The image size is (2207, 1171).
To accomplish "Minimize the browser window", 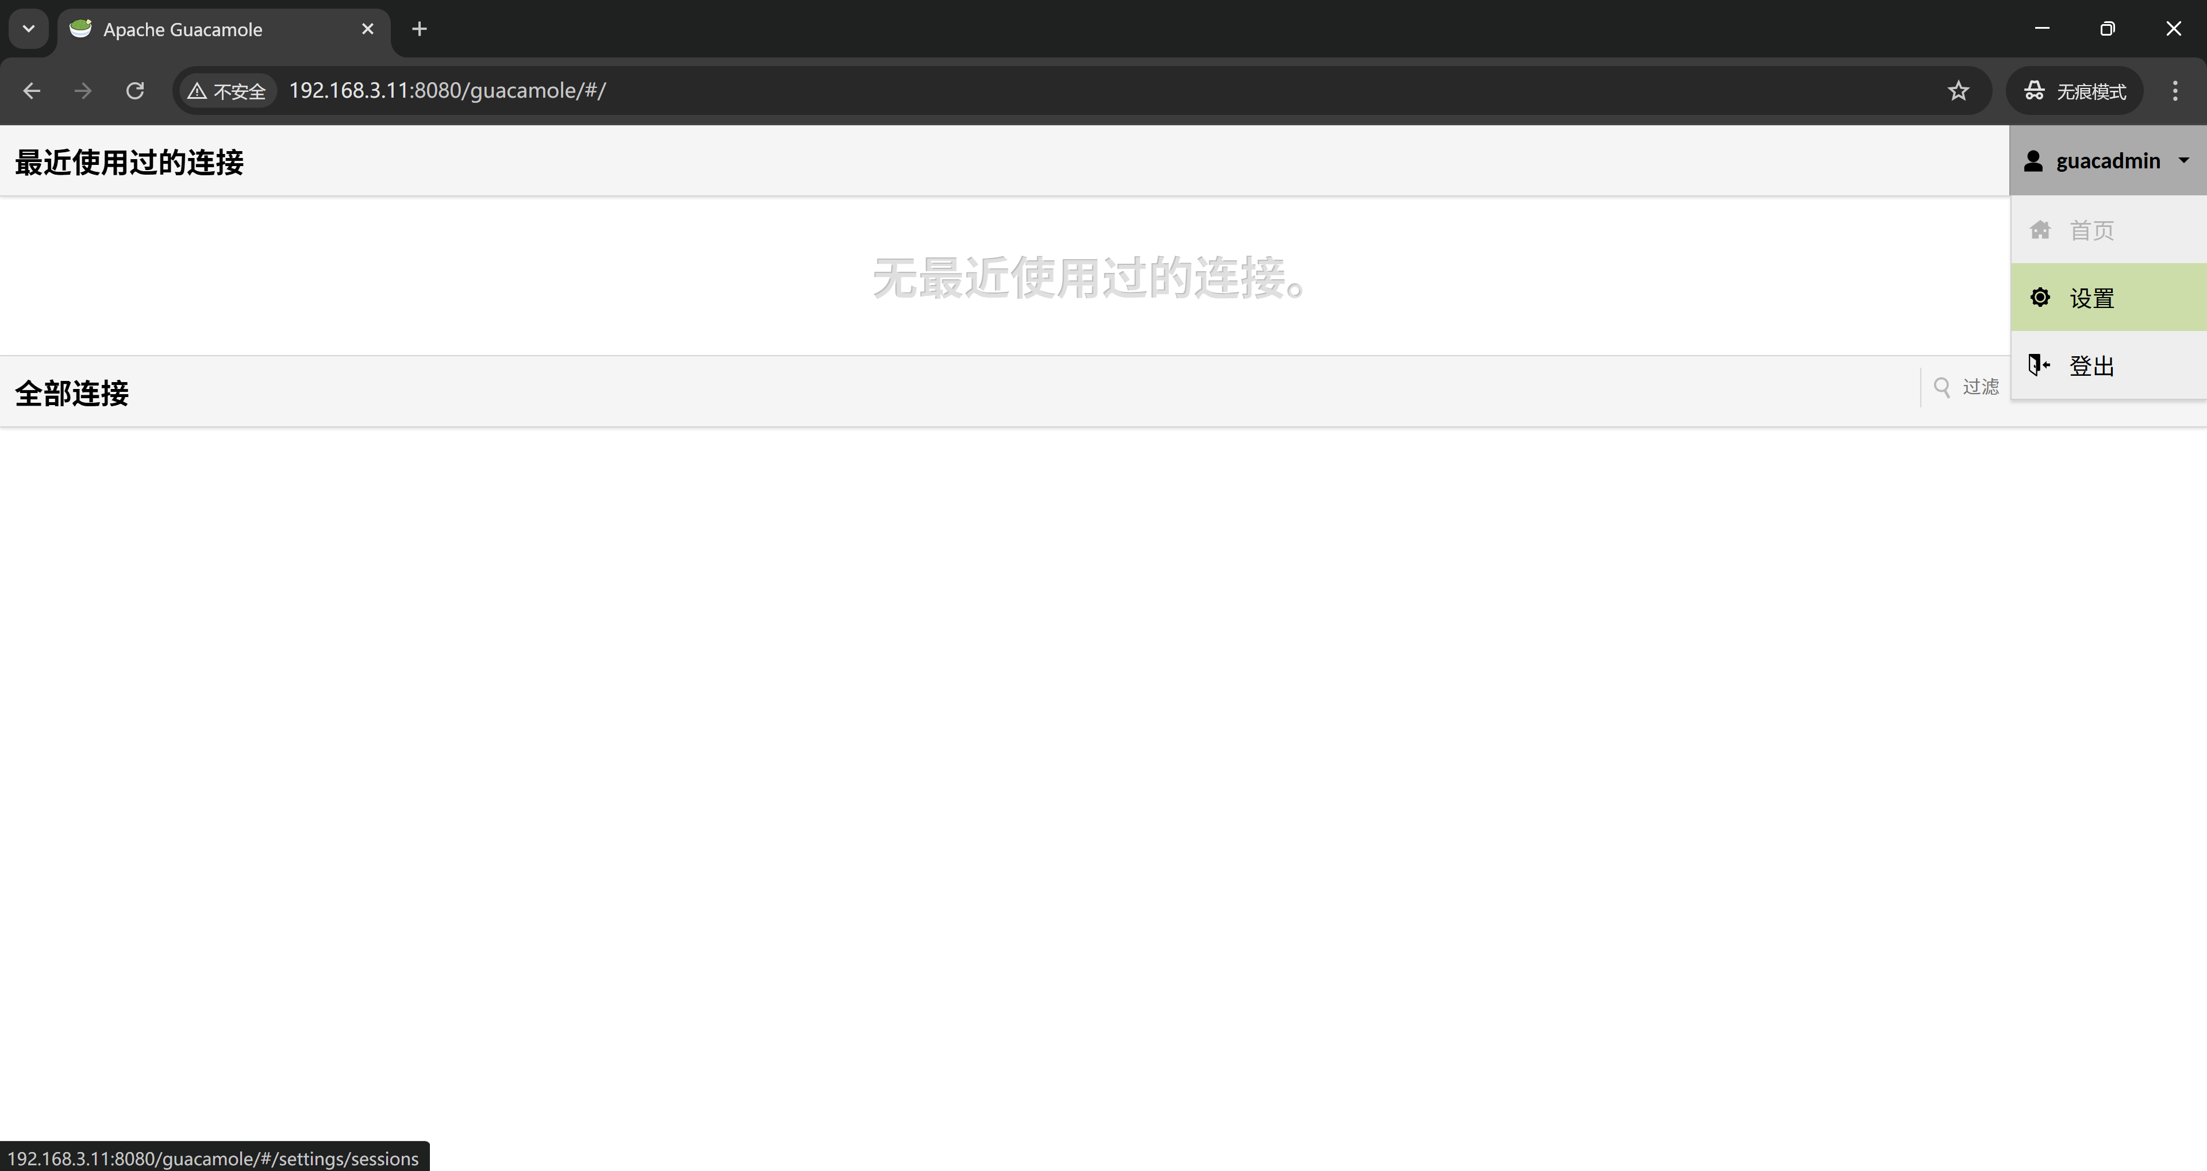I will (x=2041, y=28).
